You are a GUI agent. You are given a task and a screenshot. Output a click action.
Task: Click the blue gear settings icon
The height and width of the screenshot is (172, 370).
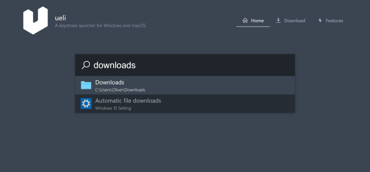(86, 104)
